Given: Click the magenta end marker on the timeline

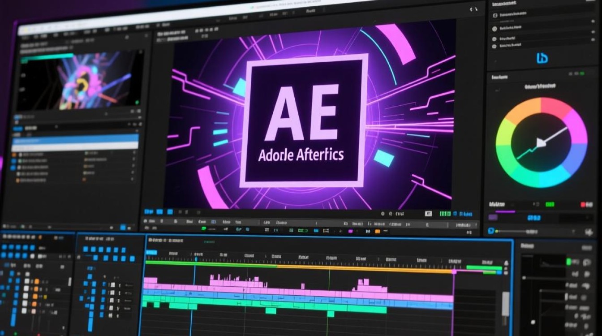Looking at the screenshot, I should pos(454,271).
